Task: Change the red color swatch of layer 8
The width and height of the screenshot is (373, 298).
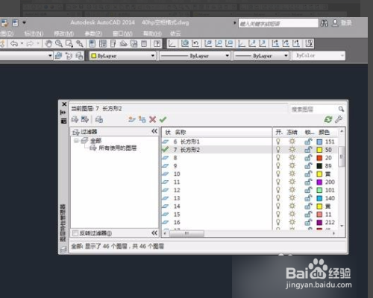Action: (319, 158)
